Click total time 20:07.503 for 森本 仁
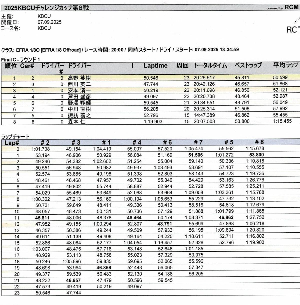 (204, 121)
